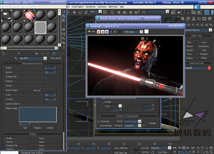The height and width of the screenshot is (154, 214).
Task: Click the save bitmap icon in render window
Action: 89,32
